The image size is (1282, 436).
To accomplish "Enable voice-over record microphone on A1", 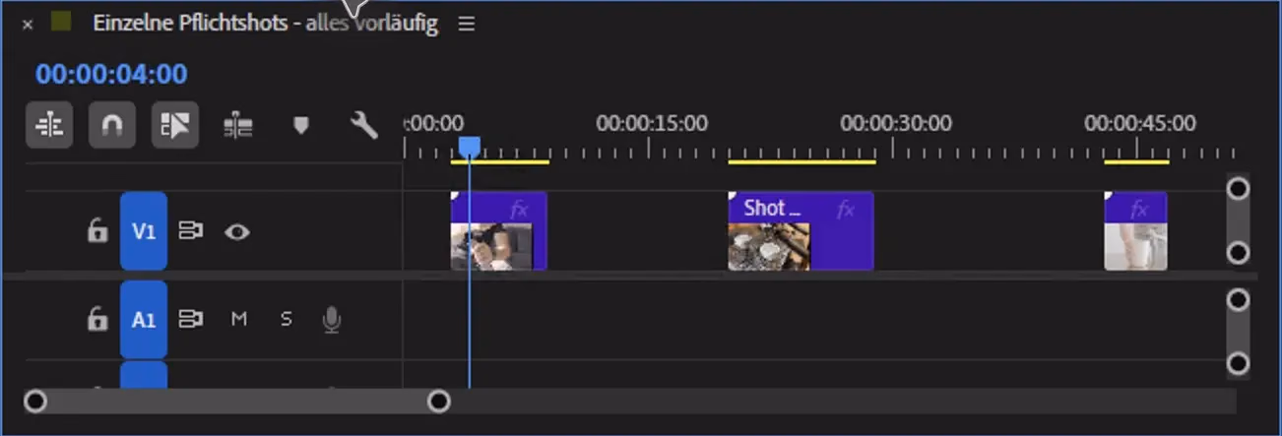I will pos(333,319).
